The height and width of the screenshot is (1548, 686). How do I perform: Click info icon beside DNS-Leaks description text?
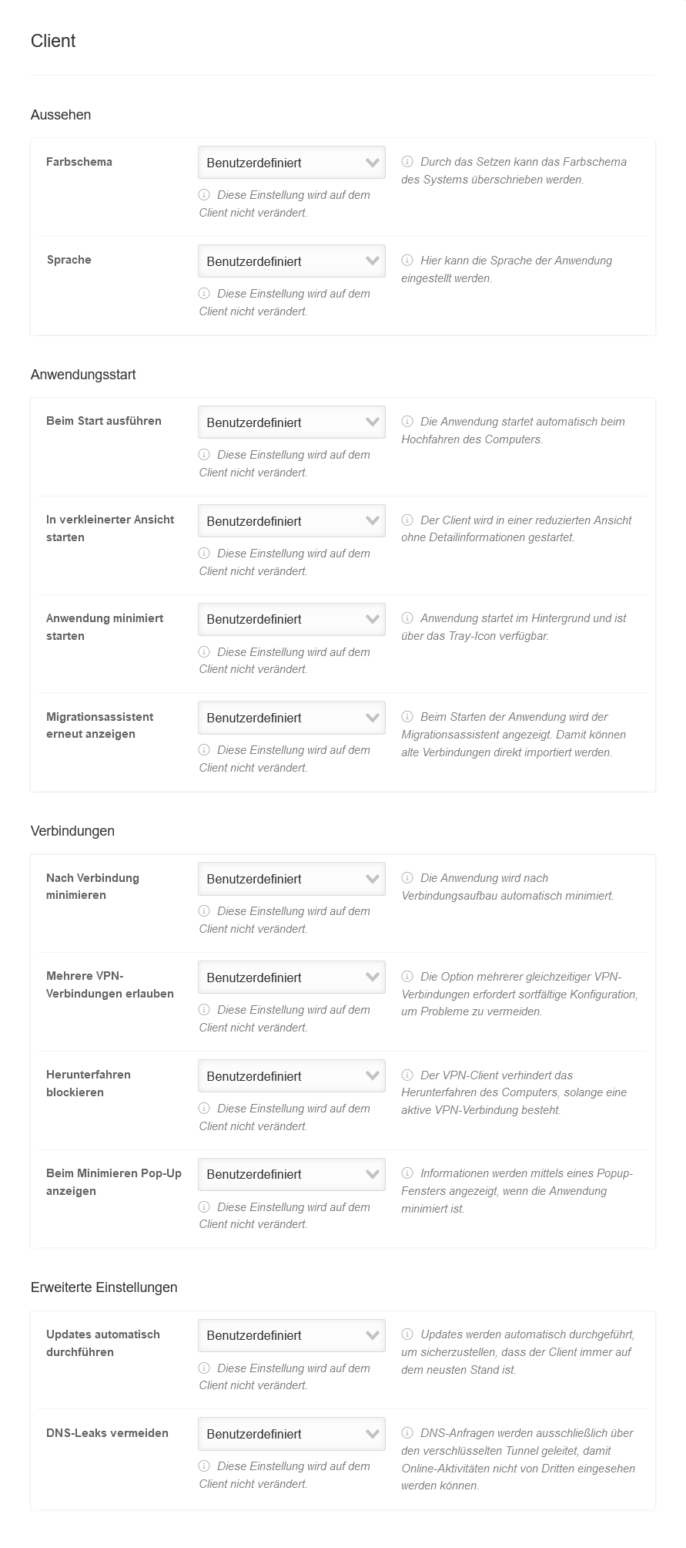tap(407, 1433)
